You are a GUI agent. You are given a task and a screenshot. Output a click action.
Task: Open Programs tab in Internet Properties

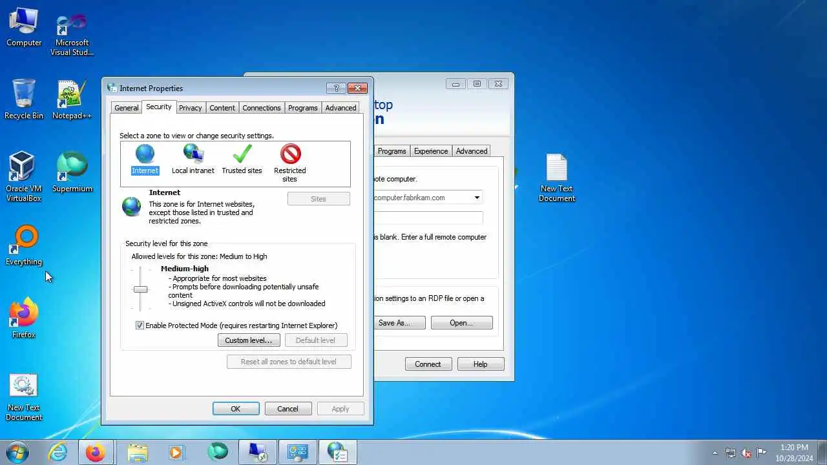tap(303, 108)
